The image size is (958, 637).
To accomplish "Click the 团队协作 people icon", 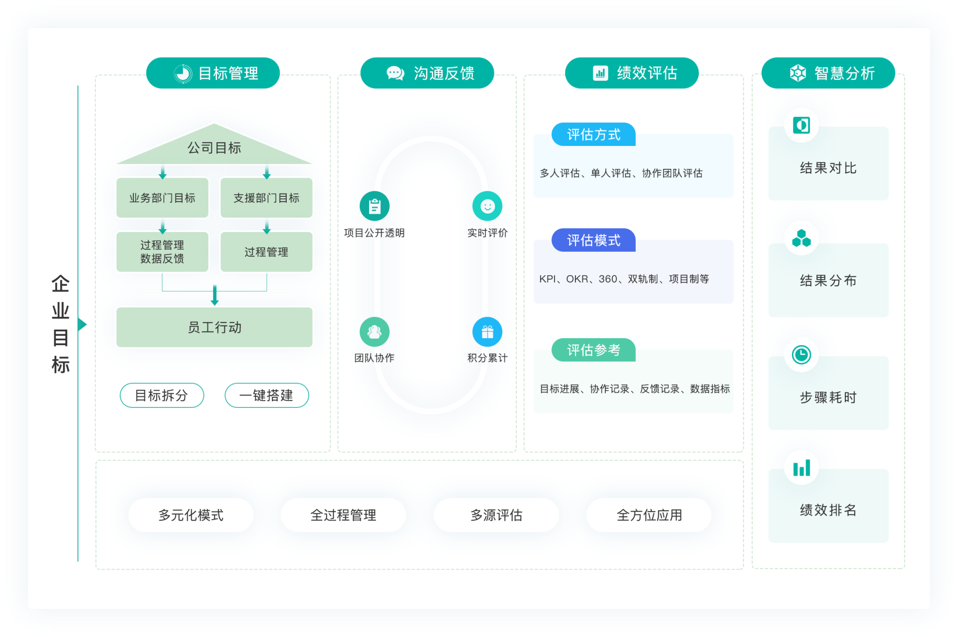I will click(x=374, y=332).
